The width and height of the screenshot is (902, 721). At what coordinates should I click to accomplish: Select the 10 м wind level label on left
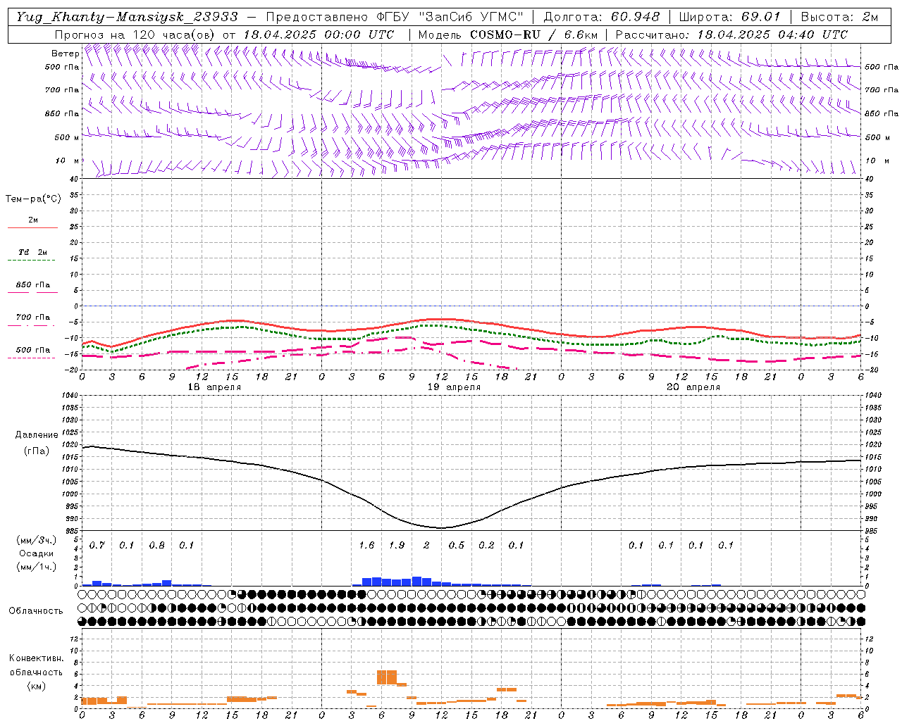pyautogui.click(x=67, y=161)
